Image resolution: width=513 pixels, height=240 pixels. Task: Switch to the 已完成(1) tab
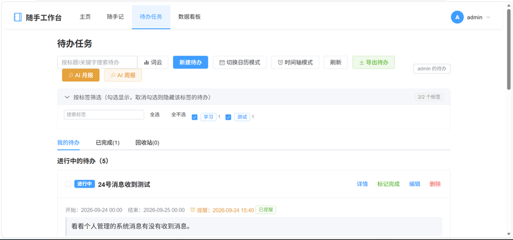coord(107,143)
